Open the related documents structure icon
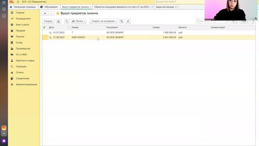This screenshot has width=259, height=146. 121,21
